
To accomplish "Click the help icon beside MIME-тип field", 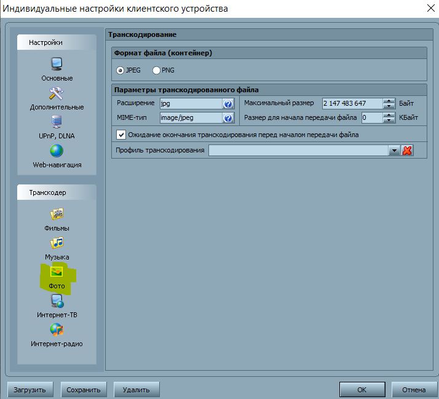I will pos(227,118).
